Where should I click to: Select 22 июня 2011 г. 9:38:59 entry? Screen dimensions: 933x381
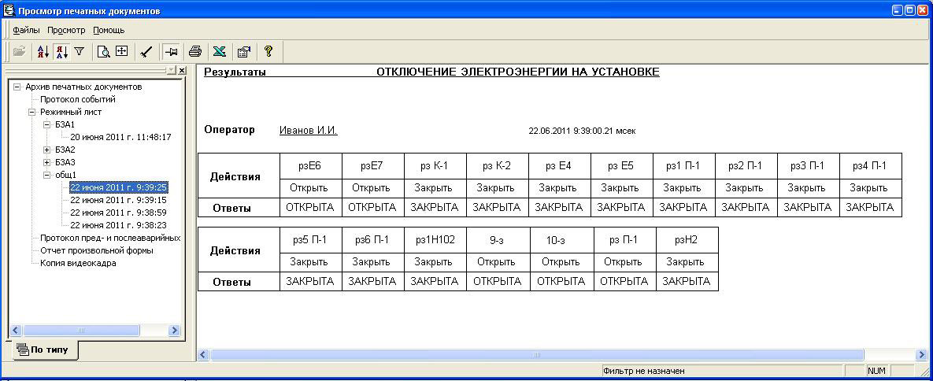click(118, 213)
